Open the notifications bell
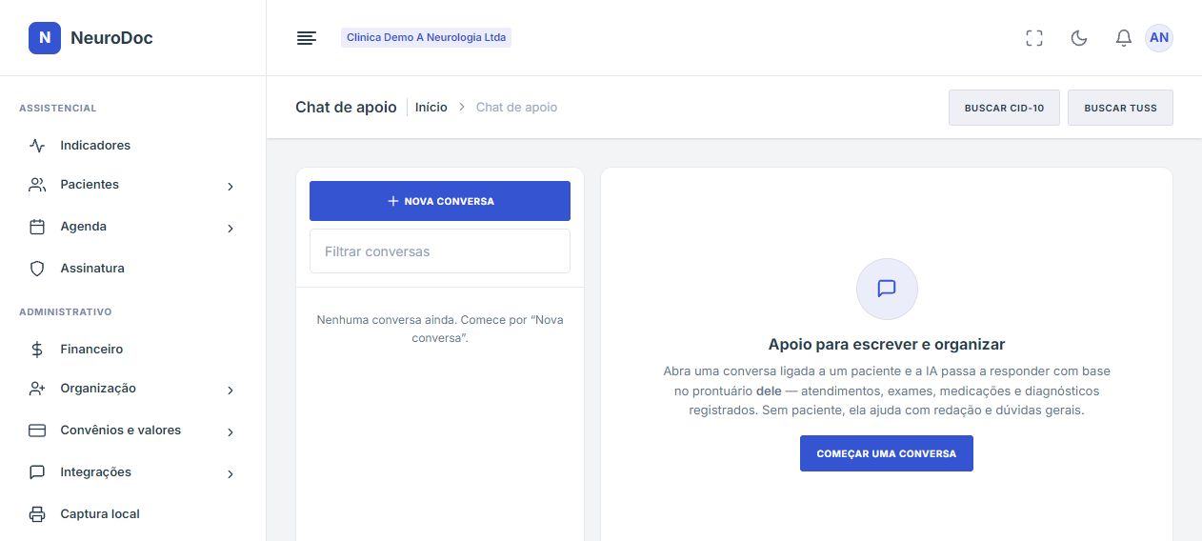Viewport: 1202px width, 541px height. pos(1124,38)
